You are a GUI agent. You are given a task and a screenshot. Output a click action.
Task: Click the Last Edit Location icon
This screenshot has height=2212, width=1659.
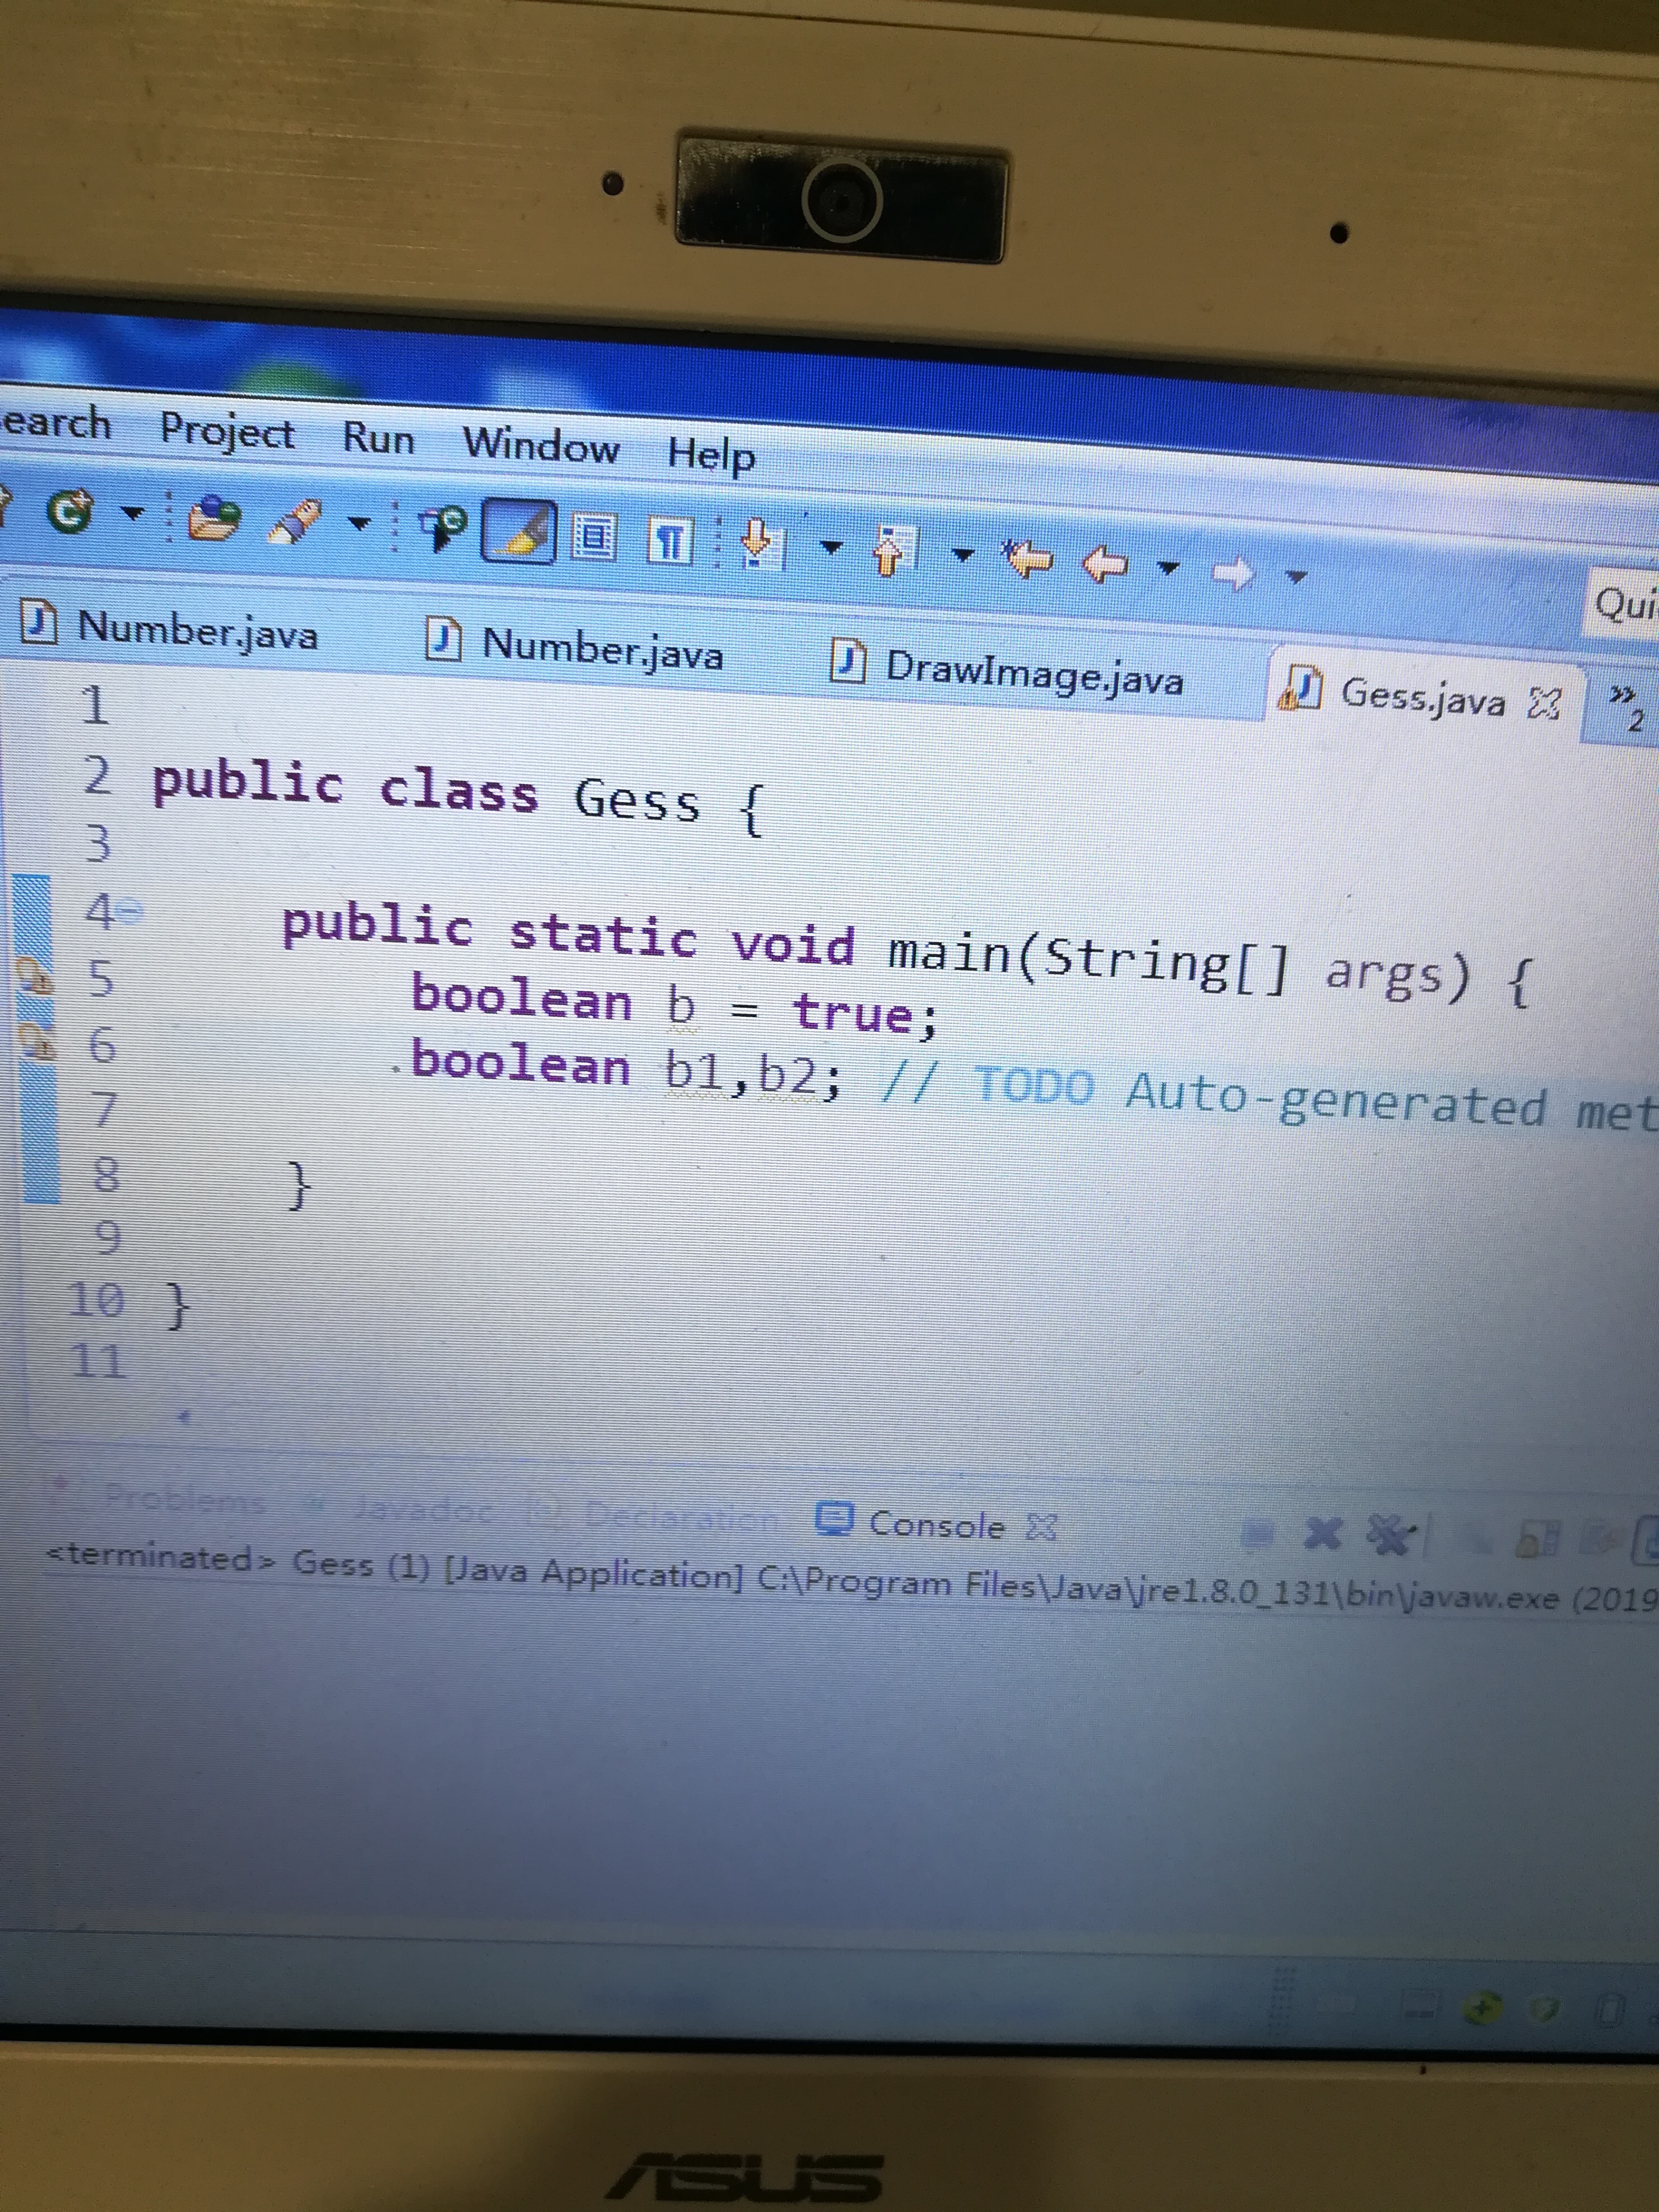click(1027, 558)
